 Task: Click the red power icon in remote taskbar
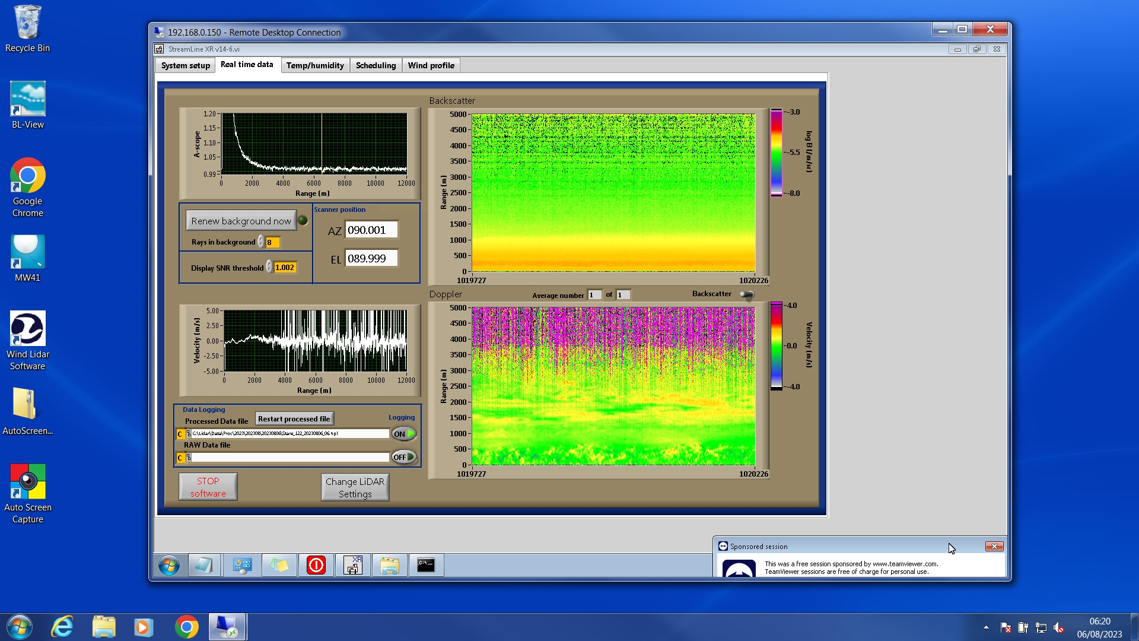tap(316, 565)
